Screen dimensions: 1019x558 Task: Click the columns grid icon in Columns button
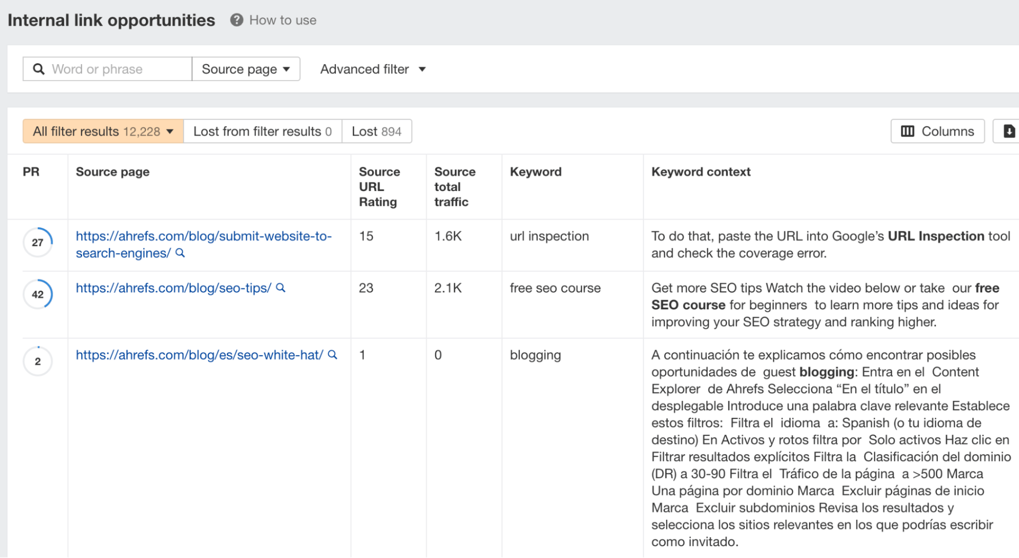tap(908, 131)
